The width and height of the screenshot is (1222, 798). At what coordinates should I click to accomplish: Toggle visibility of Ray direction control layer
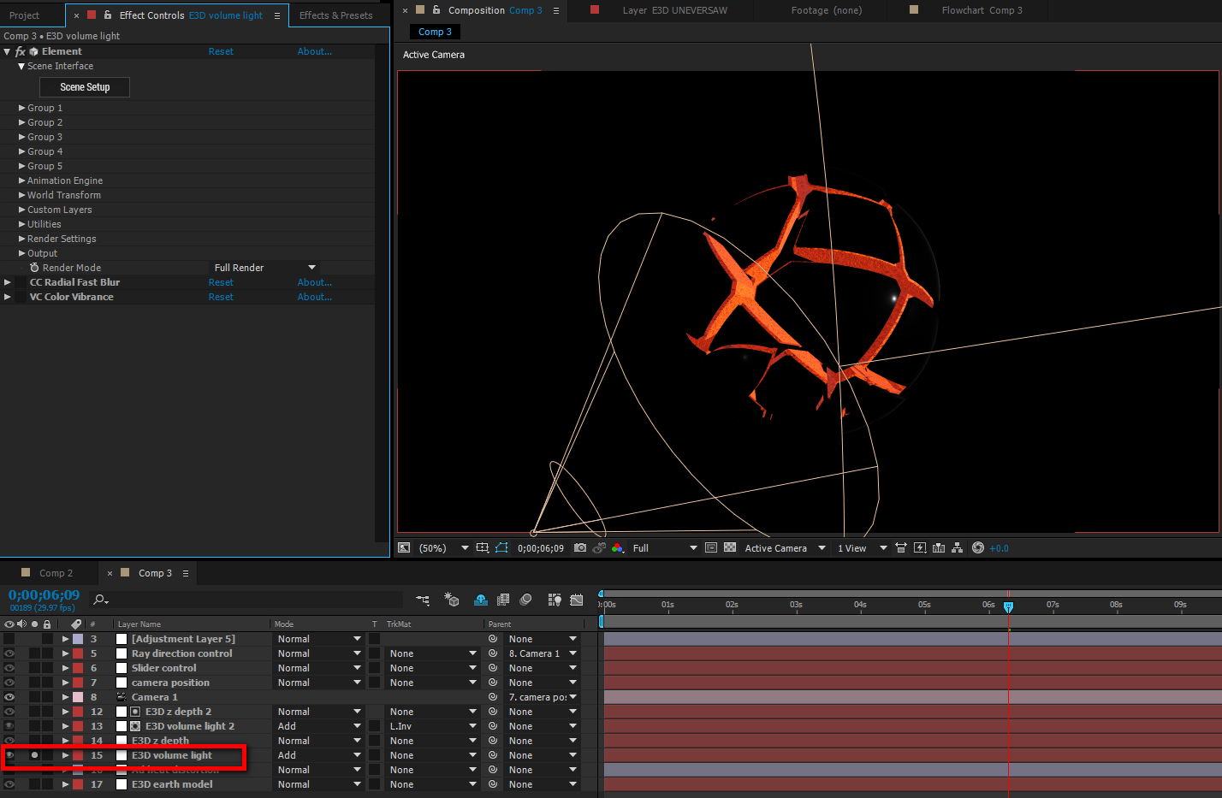tap(9, 653)
